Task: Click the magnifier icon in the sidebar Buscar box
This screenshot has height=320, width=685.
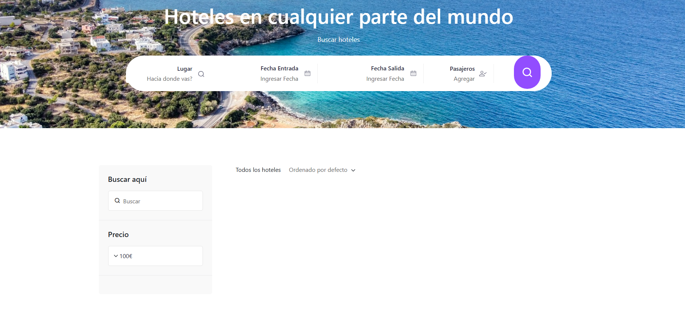Action: coord(117,201)
